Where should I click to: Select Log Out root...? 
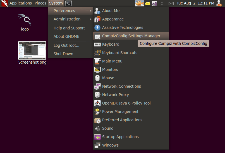[66, 45]
